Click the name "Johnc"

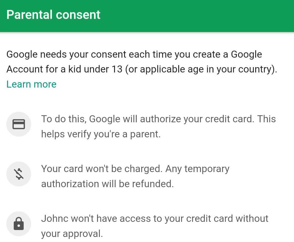[x=55, y=218]
